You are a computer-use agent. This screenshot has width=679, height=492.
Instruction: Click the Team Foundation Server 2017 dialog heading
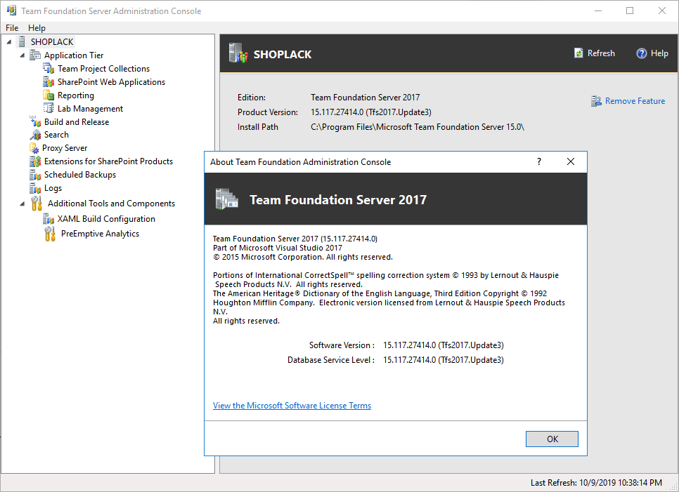[x=338, y=200]
